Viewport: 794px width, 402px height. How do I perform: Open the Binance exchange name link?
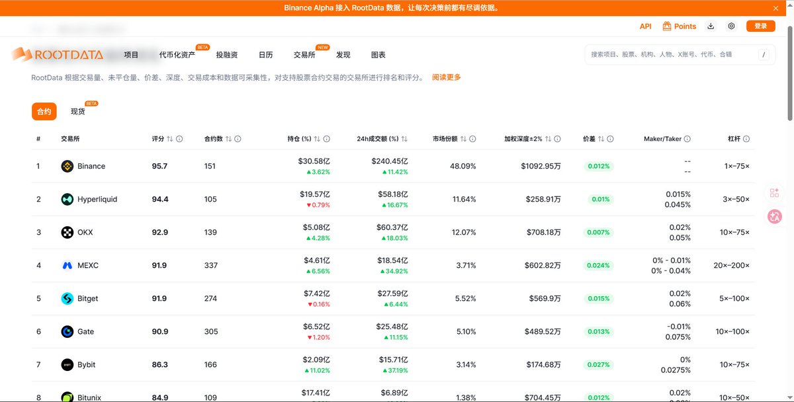(91, 166)
